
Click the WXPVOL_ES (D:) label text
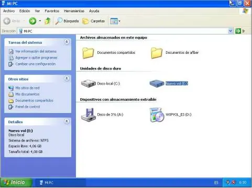(x=179, y=114)
